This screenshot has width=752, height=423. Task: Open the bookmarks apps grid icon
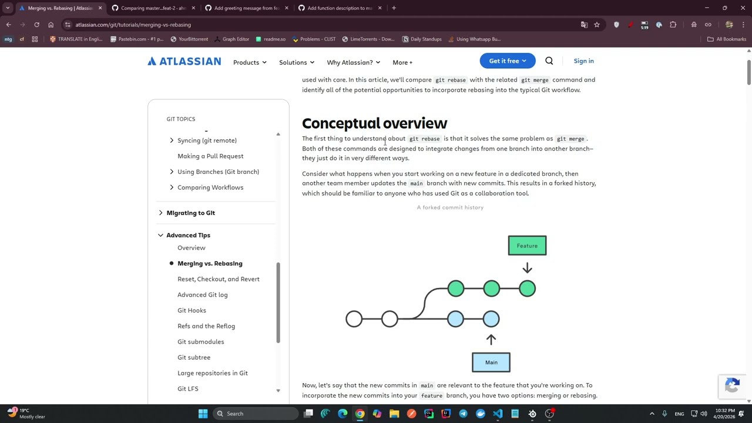click(35, 39)
